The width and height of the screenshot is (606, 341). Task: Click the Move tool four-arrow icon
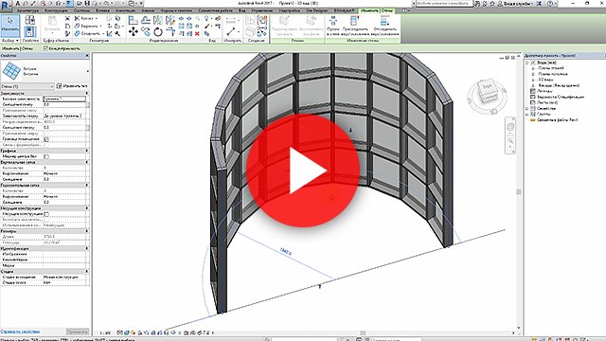tap(134, 31)
